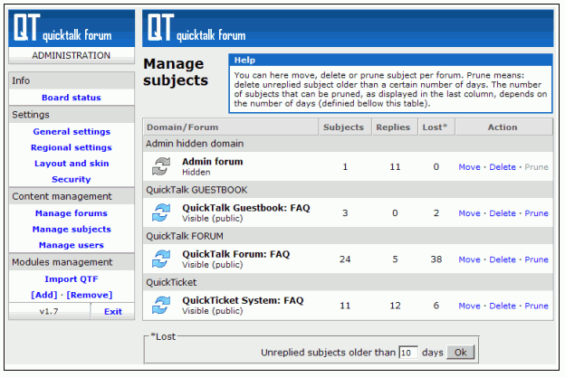Click the QuickTicket System FAQ forum icon

pos(160,306)
